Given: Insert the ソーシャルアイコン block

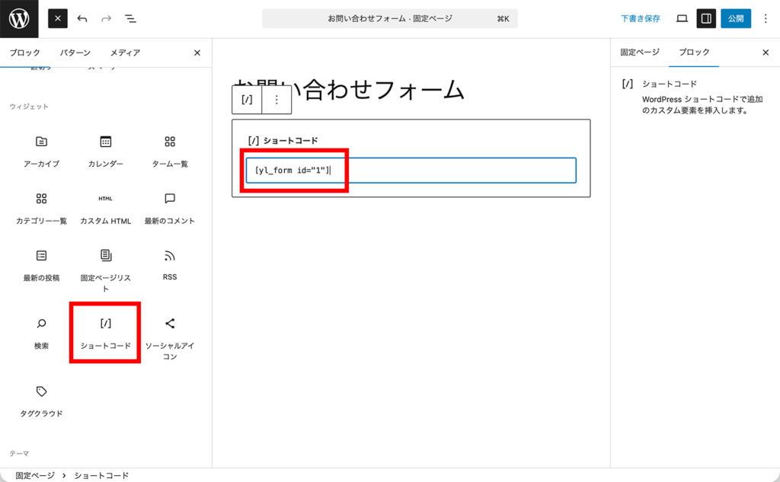Looking at the screenshot, I should point(168,333).
